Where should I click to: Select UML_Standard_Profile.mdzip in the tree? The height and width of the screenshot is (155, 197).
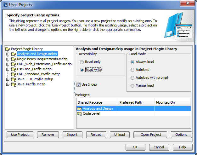(x=39, y=74)
